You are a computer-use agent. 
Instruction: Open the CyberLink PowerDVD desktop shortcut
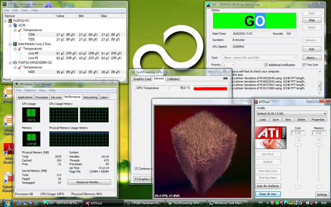tap(8, 181)
